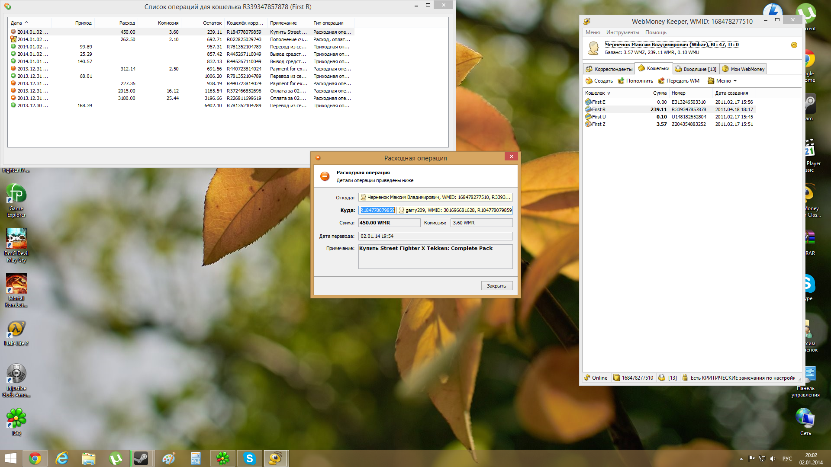Click the Создать wallet toolbar icon

pyautogui.click(x=589, y=81)
